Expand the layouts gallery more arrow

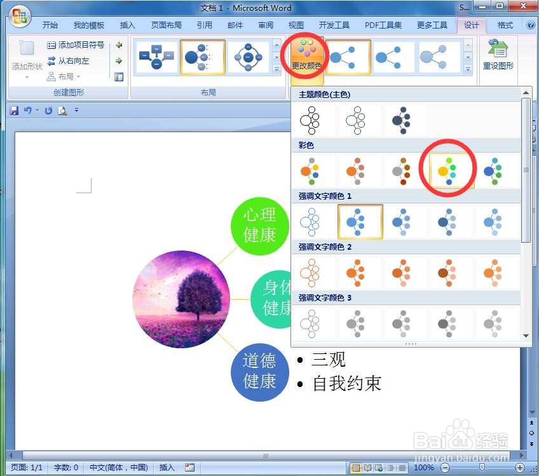click(x=276, y=69)
